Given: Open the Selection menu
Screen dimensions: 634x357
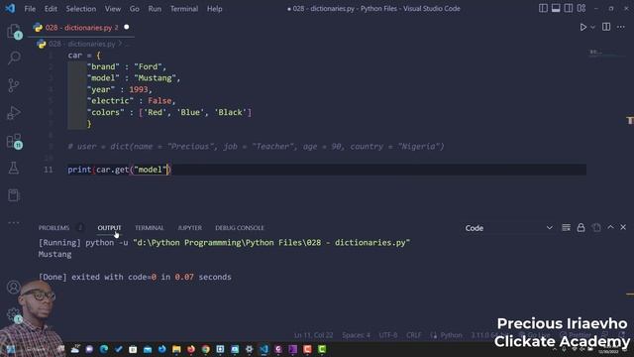Looking at the screenshot, I should click(81, 9).
